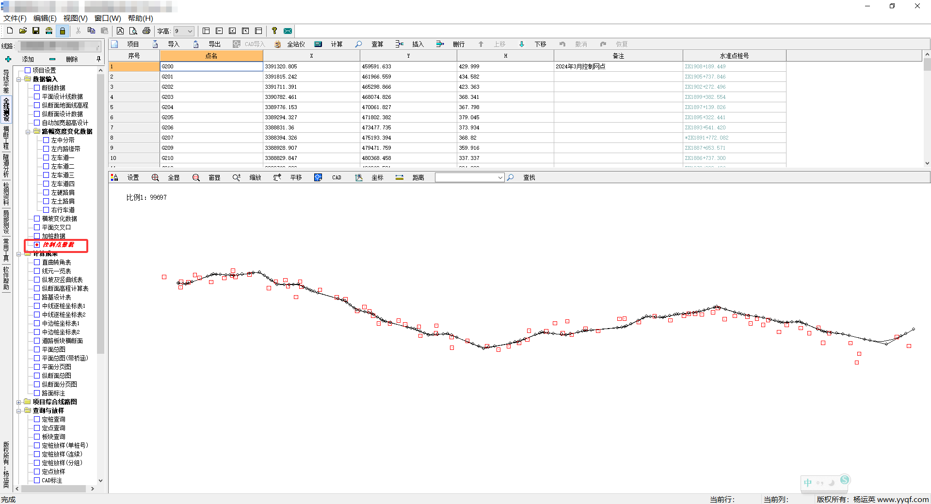The width and height of the screenshot is (931, 504).
Task: Click the tree panel horizontal scrollbar right arrow
Action: coord(93,489)
